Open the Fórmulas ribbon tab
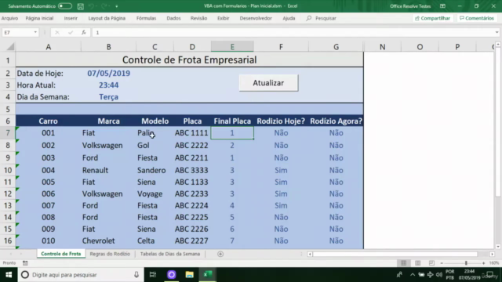 pos(146,18)
